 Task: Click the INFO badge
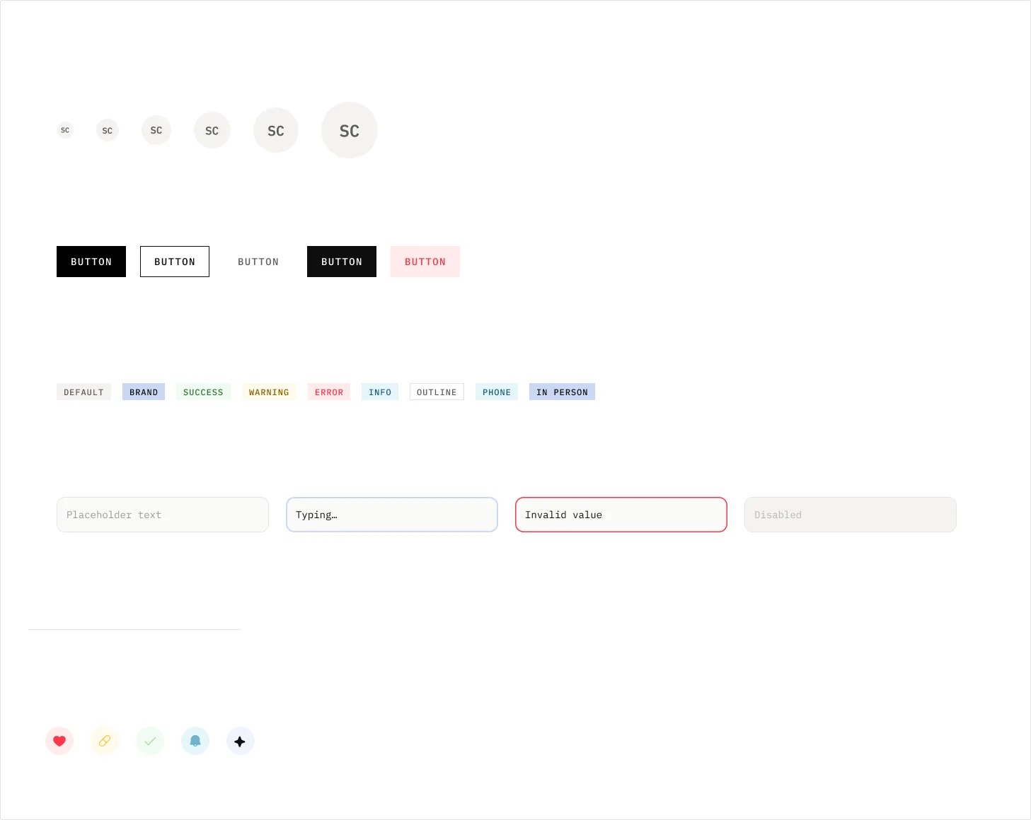pos(380,392)
